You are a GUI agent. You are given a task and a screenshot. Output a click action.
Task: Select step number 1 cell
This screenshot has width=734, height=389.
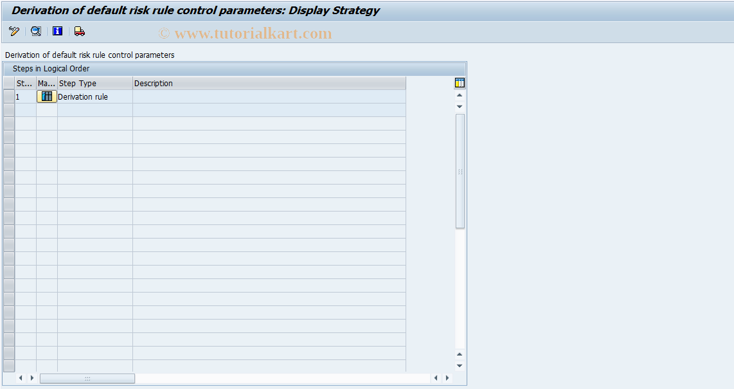[x=26, y=97]
